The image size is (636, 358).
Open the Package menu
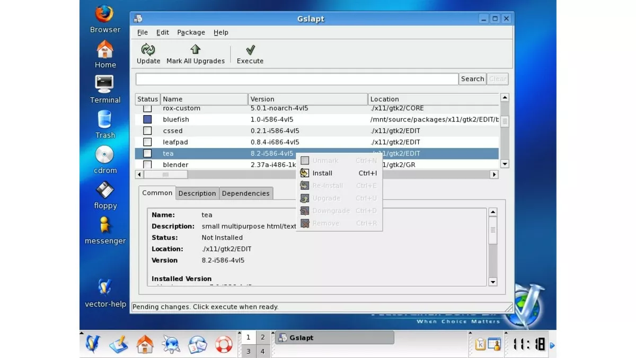coord(191,32)
